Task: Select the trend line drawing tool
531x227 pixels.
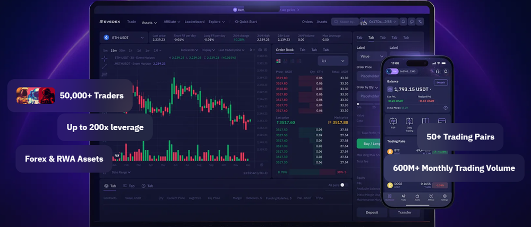Action: coord(104,66)
